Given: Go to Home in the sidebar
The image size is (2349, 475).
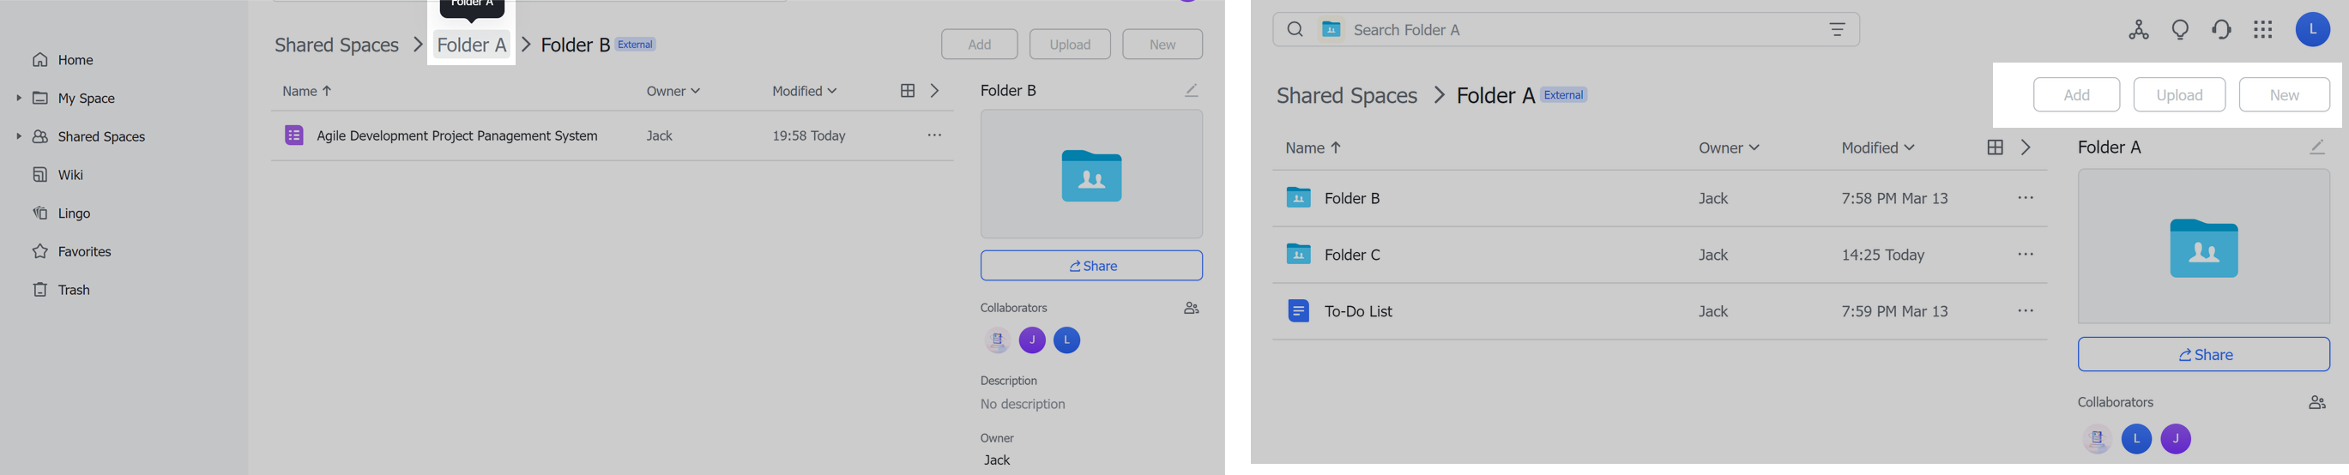Looking at the screenshot, I should (75, 60).
